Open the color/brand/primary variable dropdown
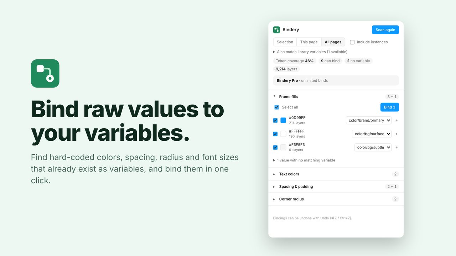Screen dimensions: 456x256 coord(369,121)
